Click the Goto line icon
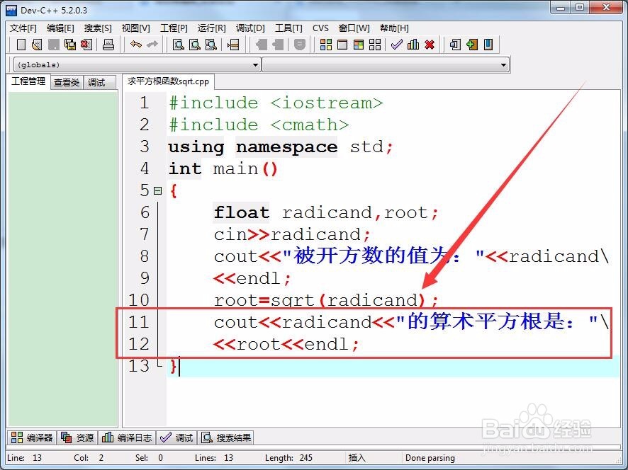This screenshot has height=470, width=628. 233,45
